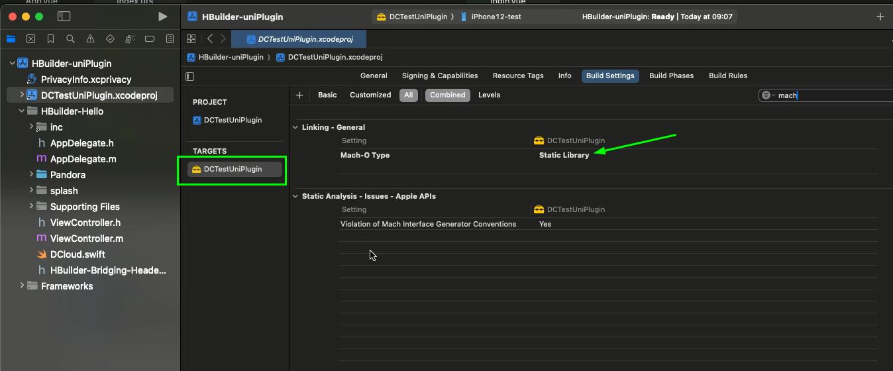The image size is (893, 371).
Task: Click DCTestUniPlugin.xcodeproj in jump bar
Action: click(x=330, y=57)
